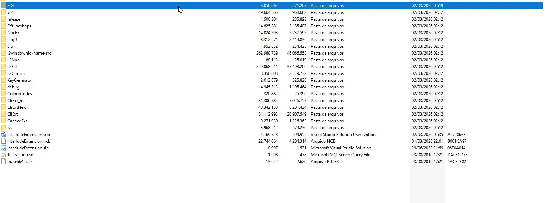547x203 pixels.
Task: Select the InterludeExtension.suo file name
Action: (x=29, y=135)
